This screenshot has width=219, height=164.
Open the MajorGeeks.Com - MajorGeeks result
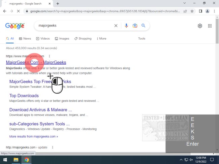click(36, 62)
